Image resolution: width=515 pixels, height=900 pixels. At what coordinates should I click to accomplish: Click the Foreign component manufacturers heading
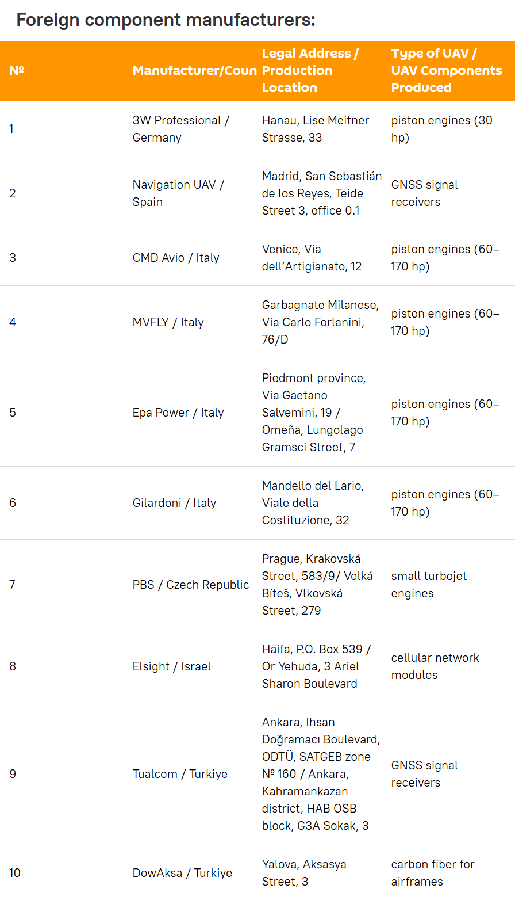pos(166,20)
